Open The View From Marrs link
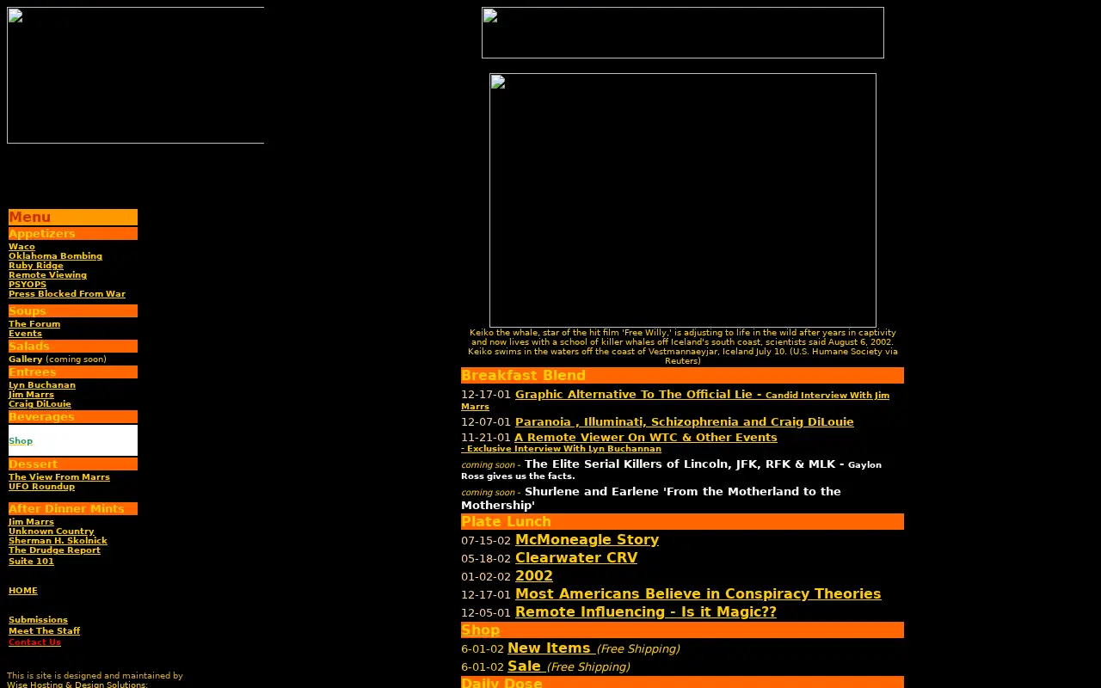 [59, 477]
